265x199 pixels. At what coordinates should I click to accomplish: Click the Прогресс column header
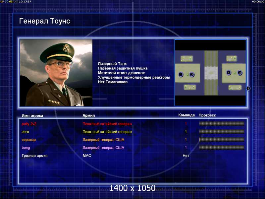(207, 115)
